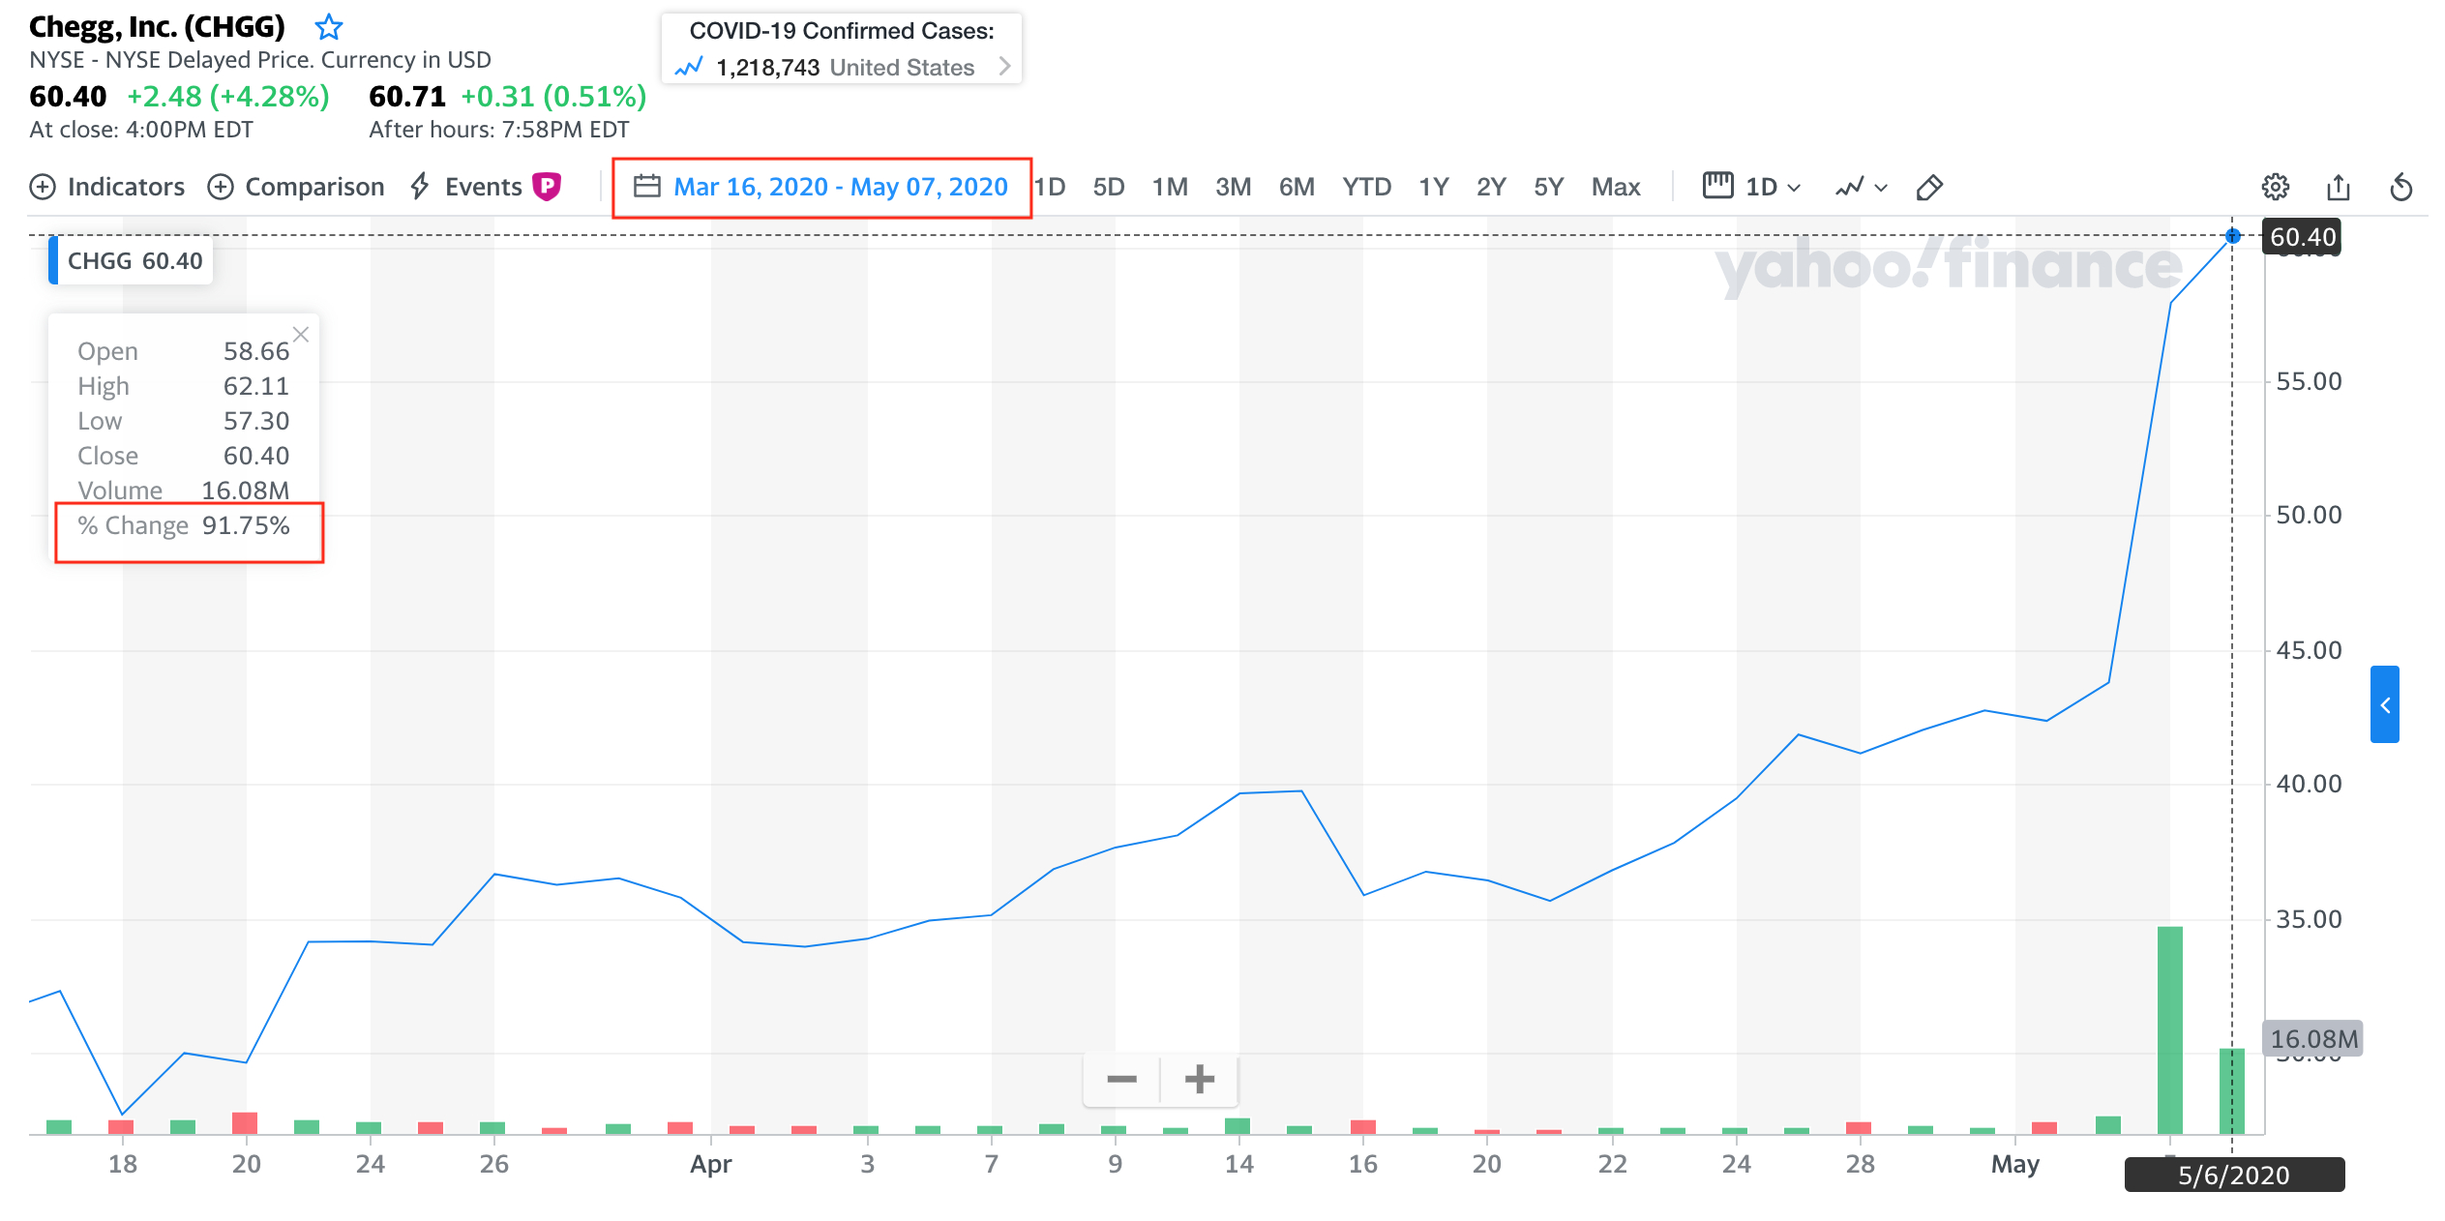
Task: Expand the blue side panel arrow
Action: (x=2385, y=704)
